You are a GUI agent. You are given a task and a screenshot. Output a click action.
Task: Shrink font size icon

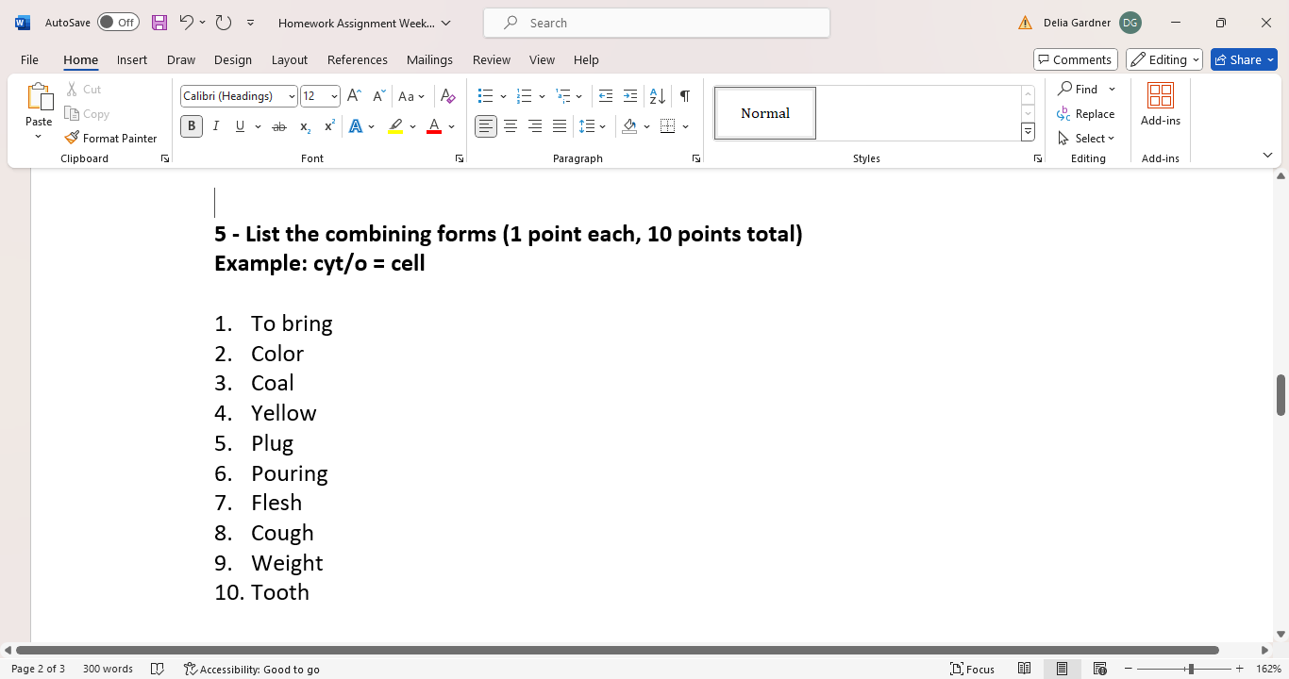[x=378, y=96]
